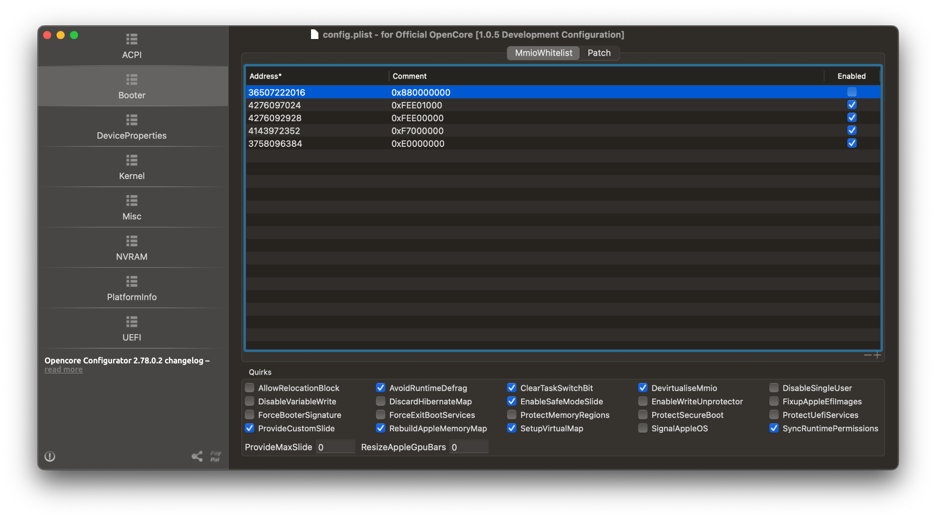Go to the PlatformInfo section
The image size is (936, 519).
(x=132, y=289)
